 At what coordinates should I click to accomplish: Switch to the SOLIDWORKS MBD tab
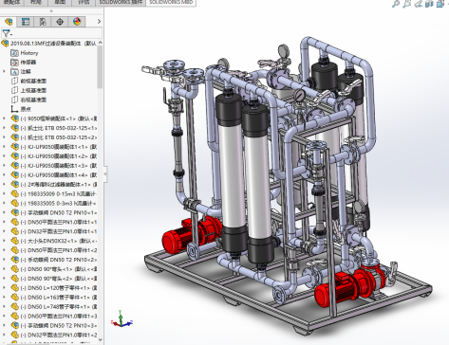point(171,2)
